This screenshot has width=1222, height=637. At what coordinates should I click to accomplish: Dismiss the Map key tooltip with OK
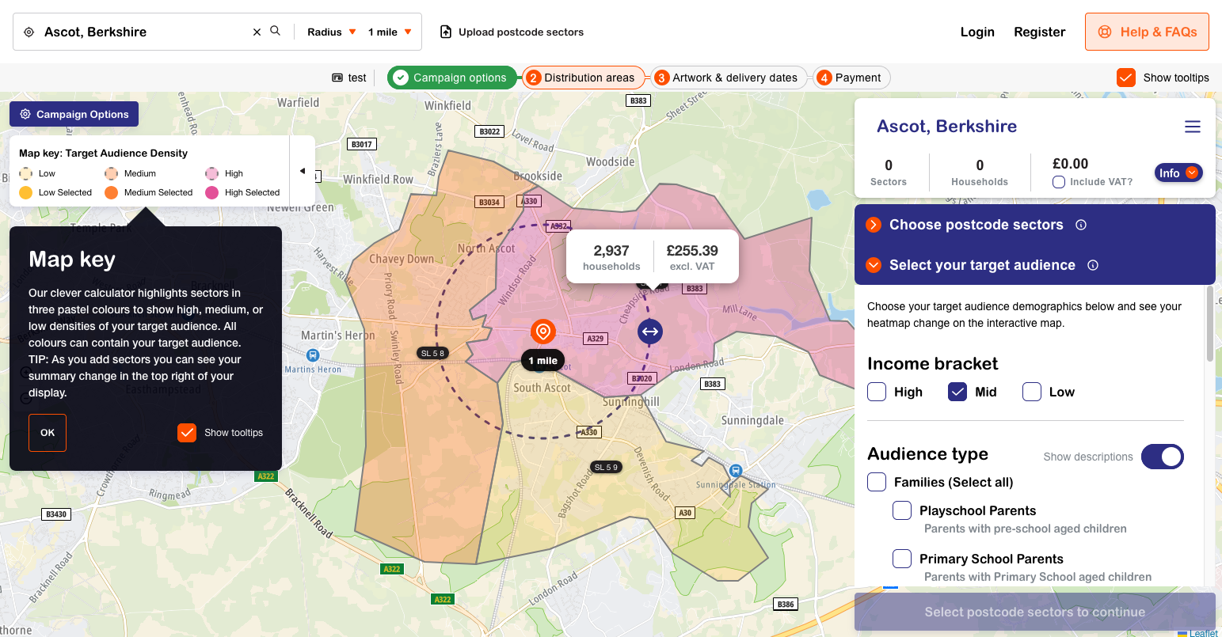(x=48, y=433)
